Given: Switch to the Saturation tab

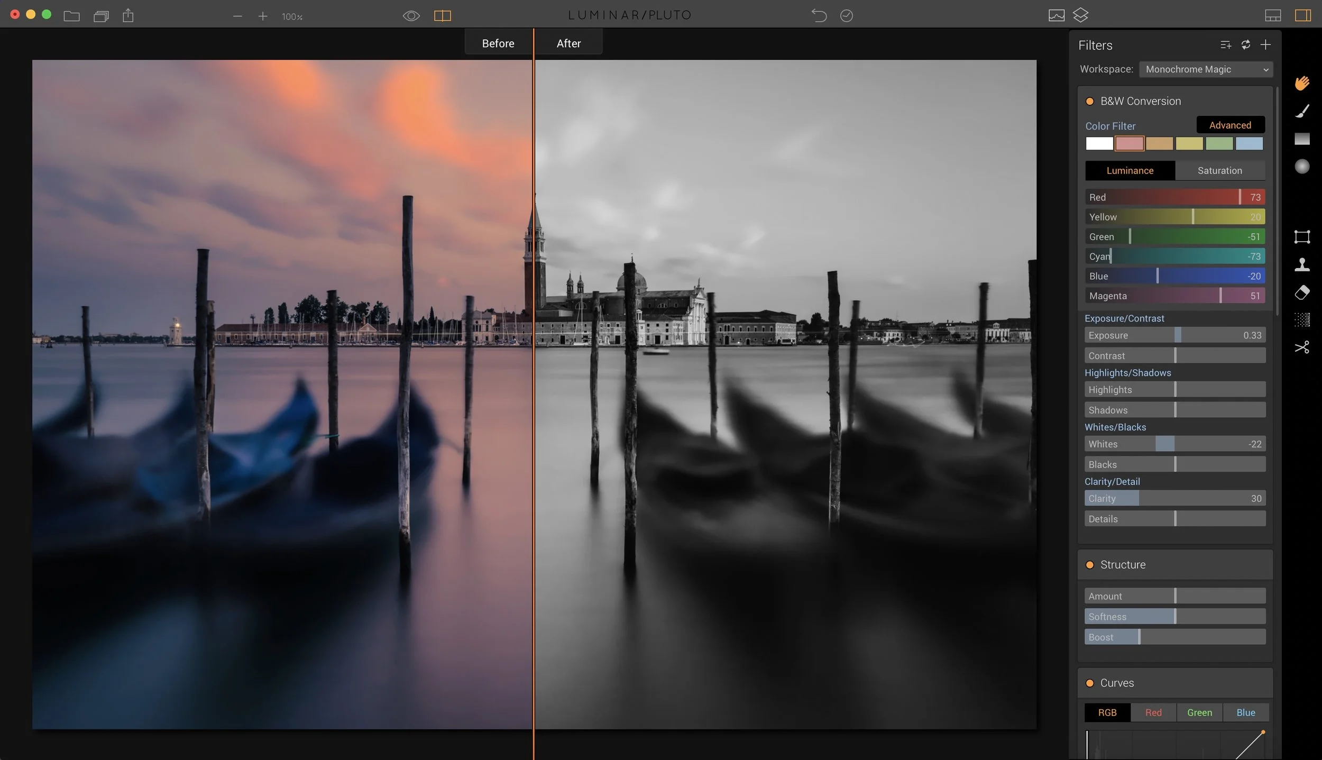Looking at the screenshot, I should point(1219,170).
